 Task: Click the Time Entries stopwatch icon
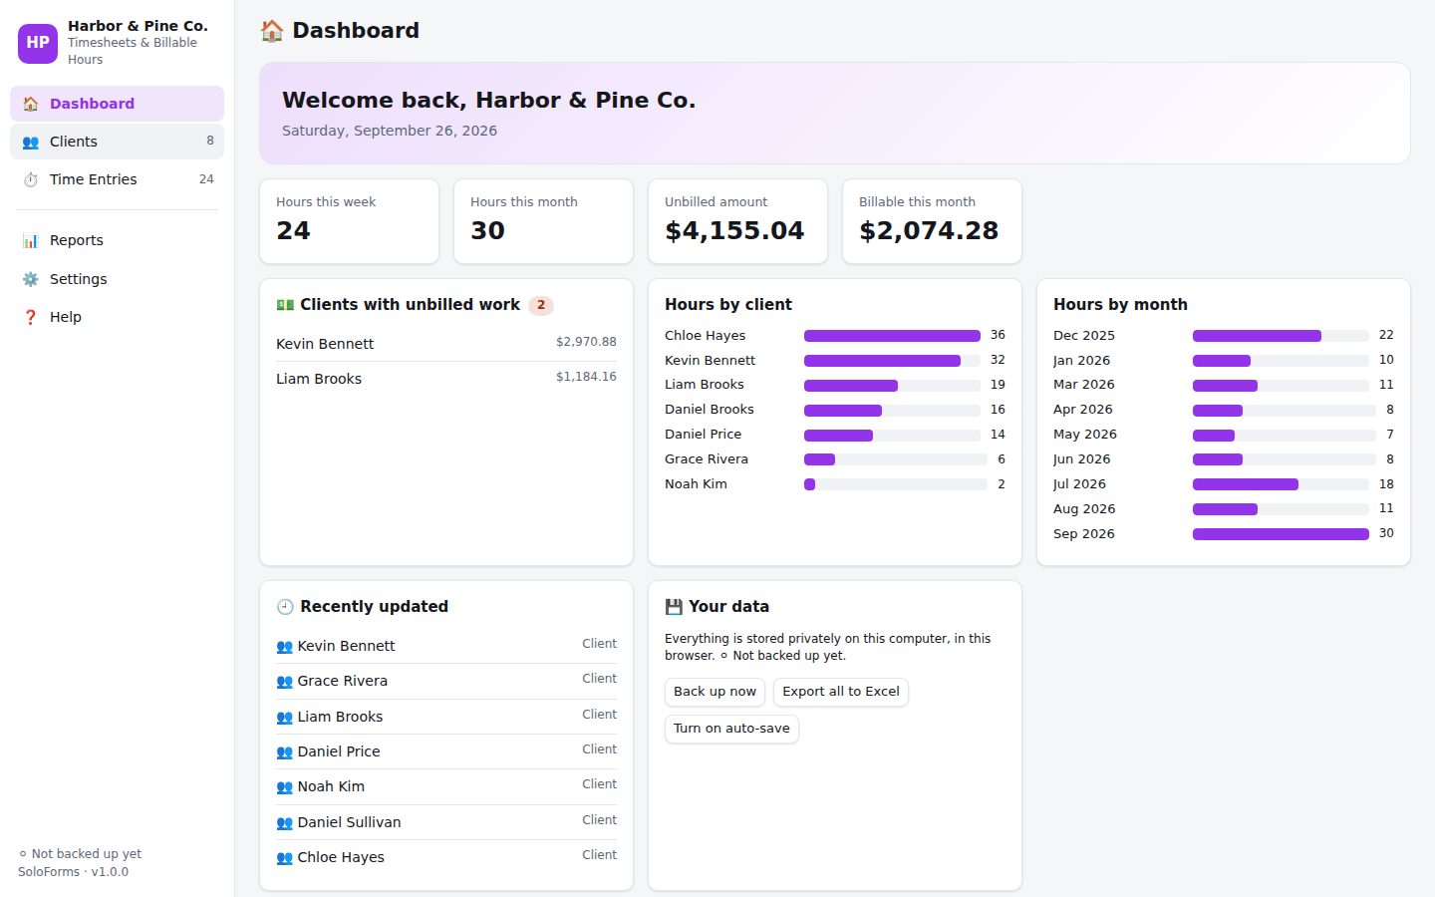pyautogui.click(x=31, y=179)
